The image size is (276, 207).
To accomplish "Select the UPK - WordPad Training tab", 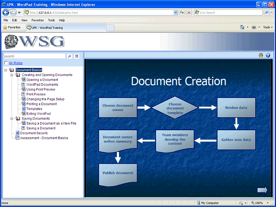I will click(x=66, y=28).
